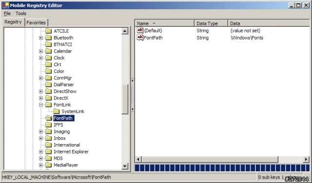This screenshot has height=183, width=312.
Task: Click the string icon of the (Default) value
Action: [140, 30]
